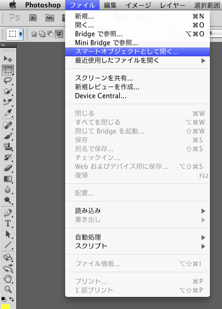Open the イメージ menu
The width and height of the screenshot is (222, 309).
138,5
